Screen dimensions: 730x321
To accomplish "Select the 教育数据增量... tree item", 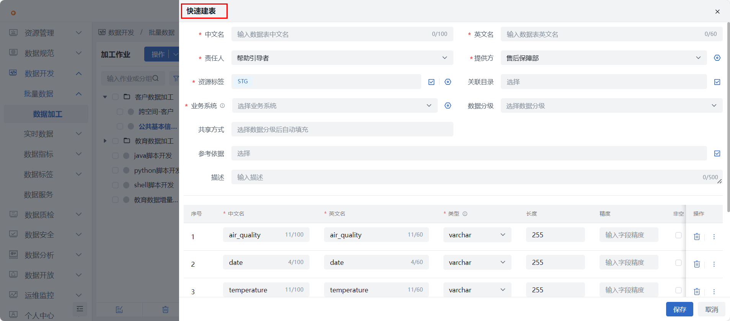I will [x=156, y=199].
